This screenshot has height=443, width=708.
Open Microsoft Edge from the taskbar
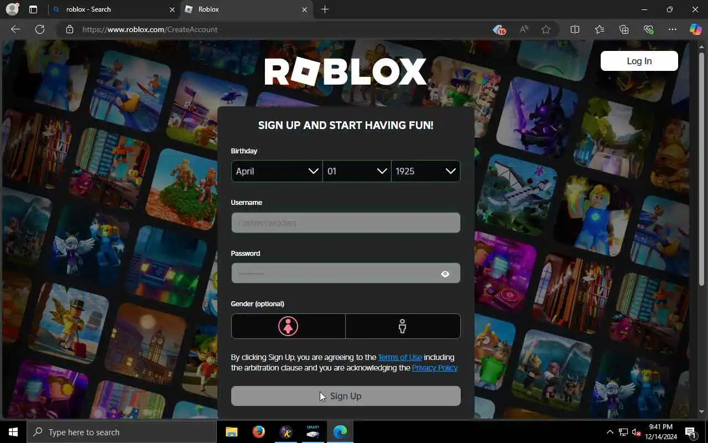click(340, 432)
